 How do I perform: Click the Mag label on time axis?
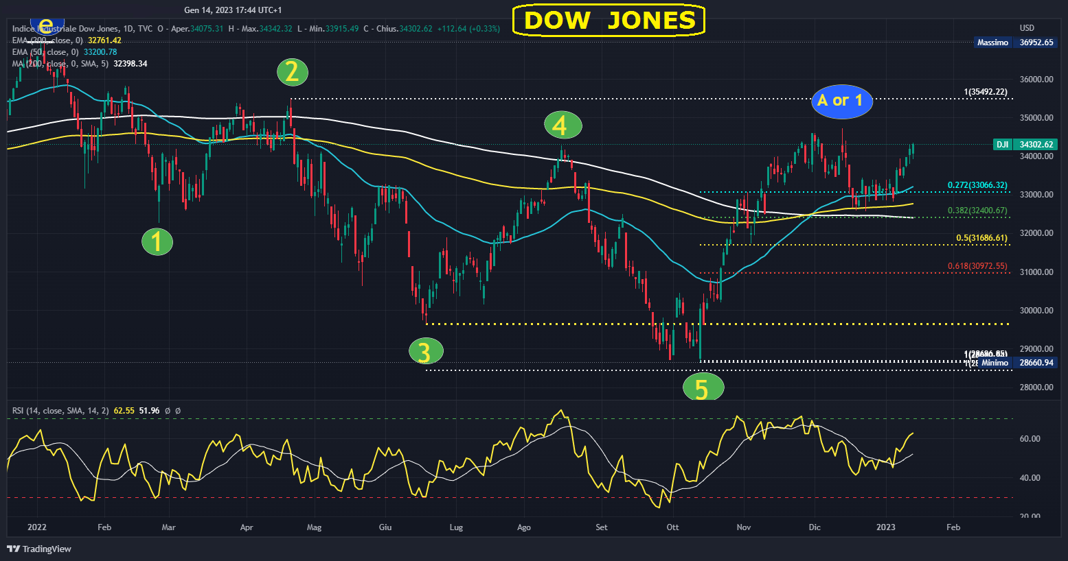(x=314, y=527)
